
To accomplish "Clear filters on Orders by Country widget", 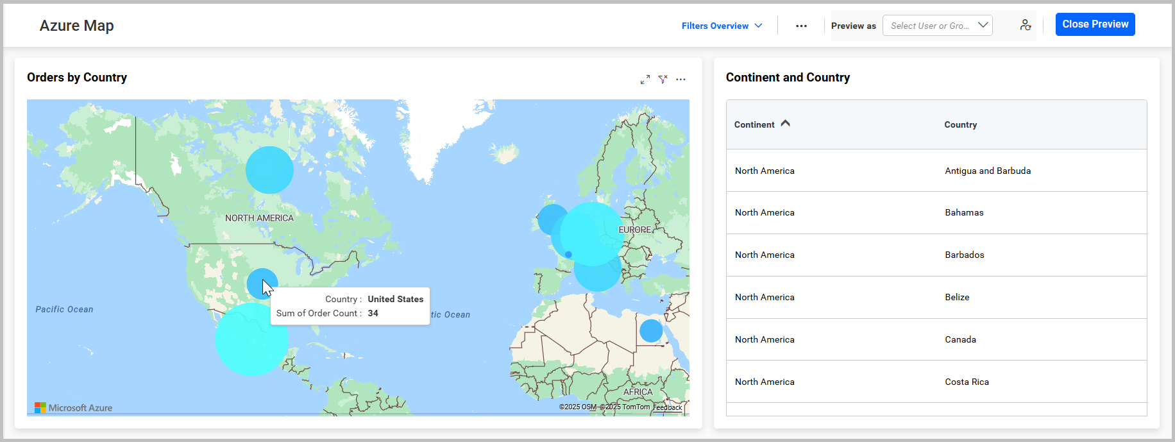I will [x=663, y=80].
